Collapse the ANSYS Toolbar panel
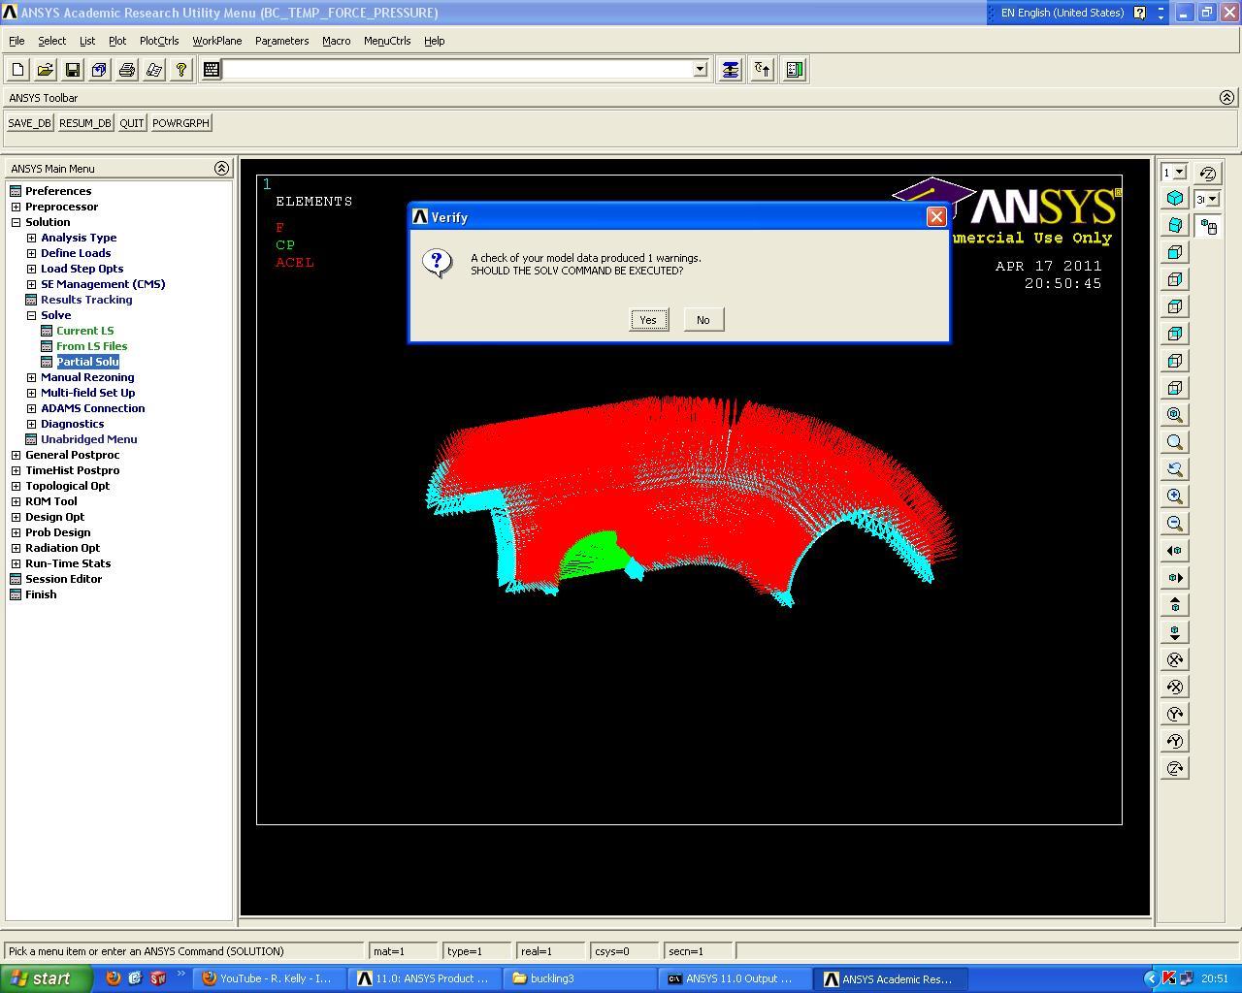The image size is (1242, 993). click(1226, 97)
